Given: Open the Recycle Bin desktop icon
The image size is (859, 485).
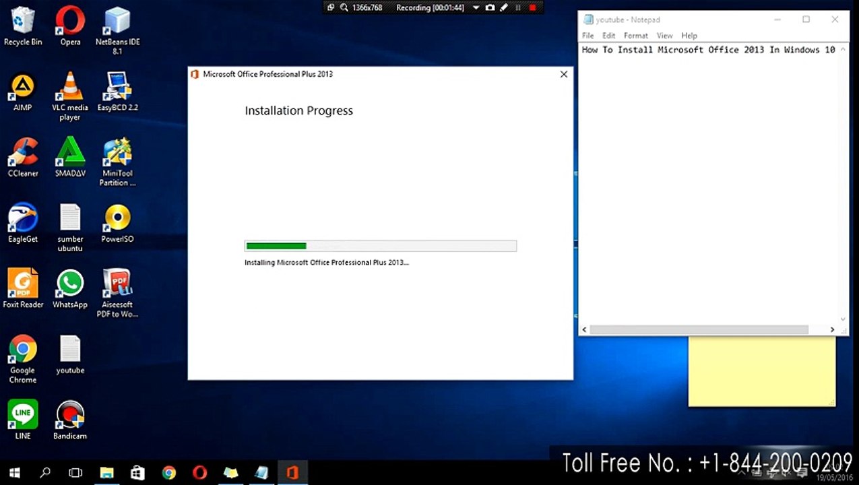Looking at the screenshot, I should [23, 26].
